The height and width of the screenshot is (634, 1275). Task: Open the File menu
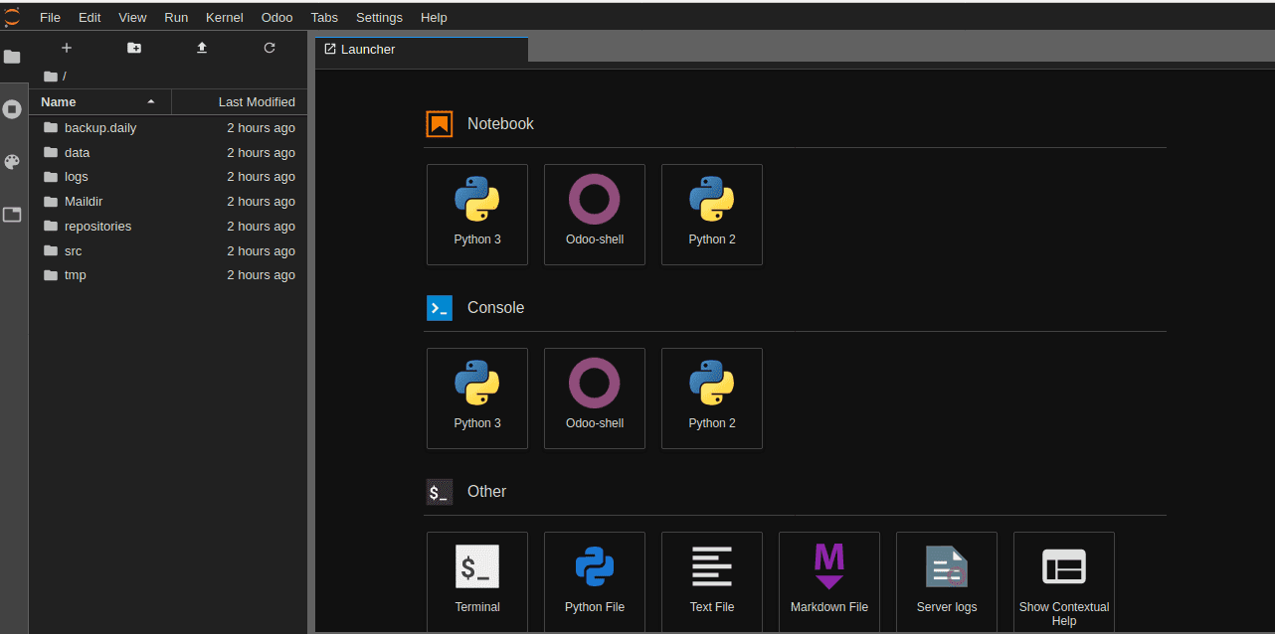pos(50,17)
